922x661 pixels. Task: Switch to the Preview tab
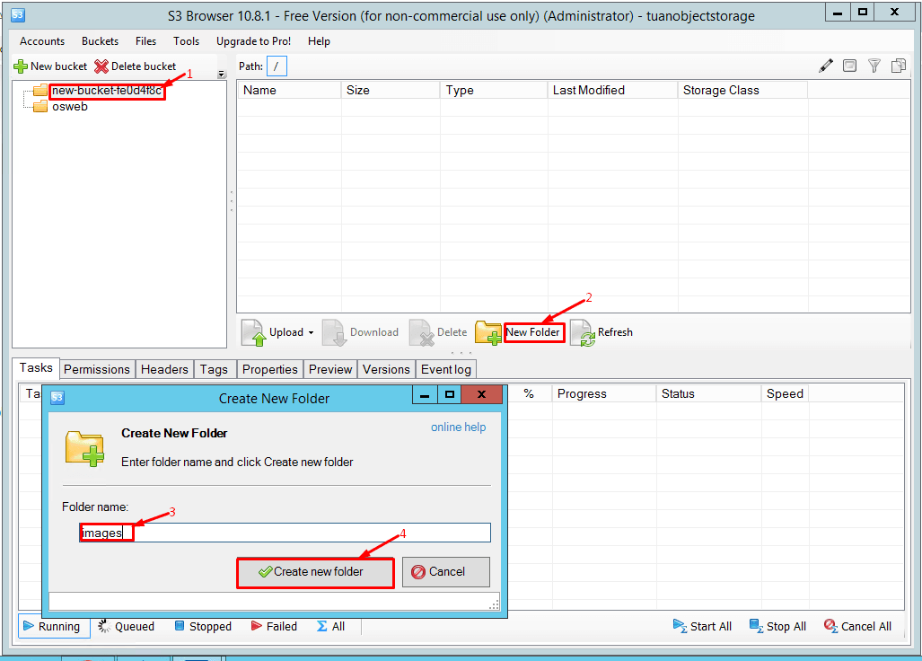point(330,369)
